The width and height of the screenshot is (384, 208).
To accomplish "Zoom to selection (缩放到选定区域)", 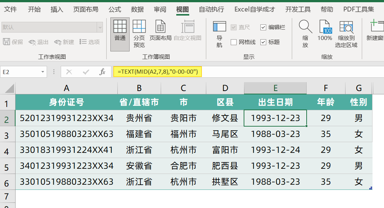I will pos(346,34).
